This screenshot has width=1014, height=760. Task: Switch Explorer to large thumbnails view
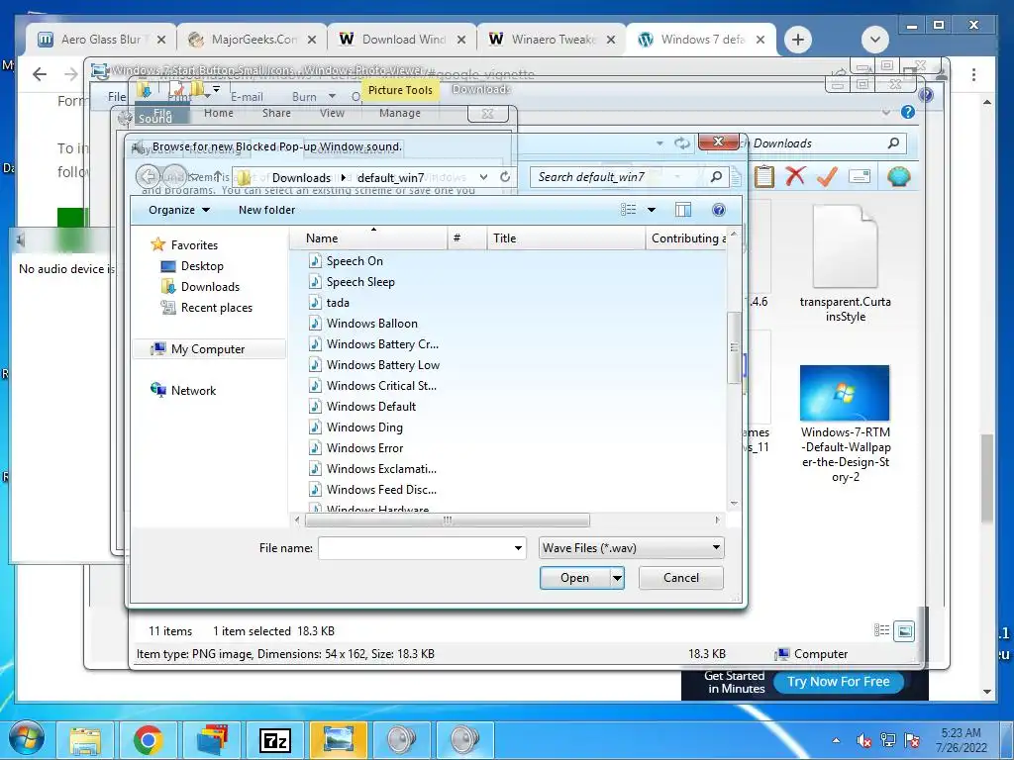904,630
